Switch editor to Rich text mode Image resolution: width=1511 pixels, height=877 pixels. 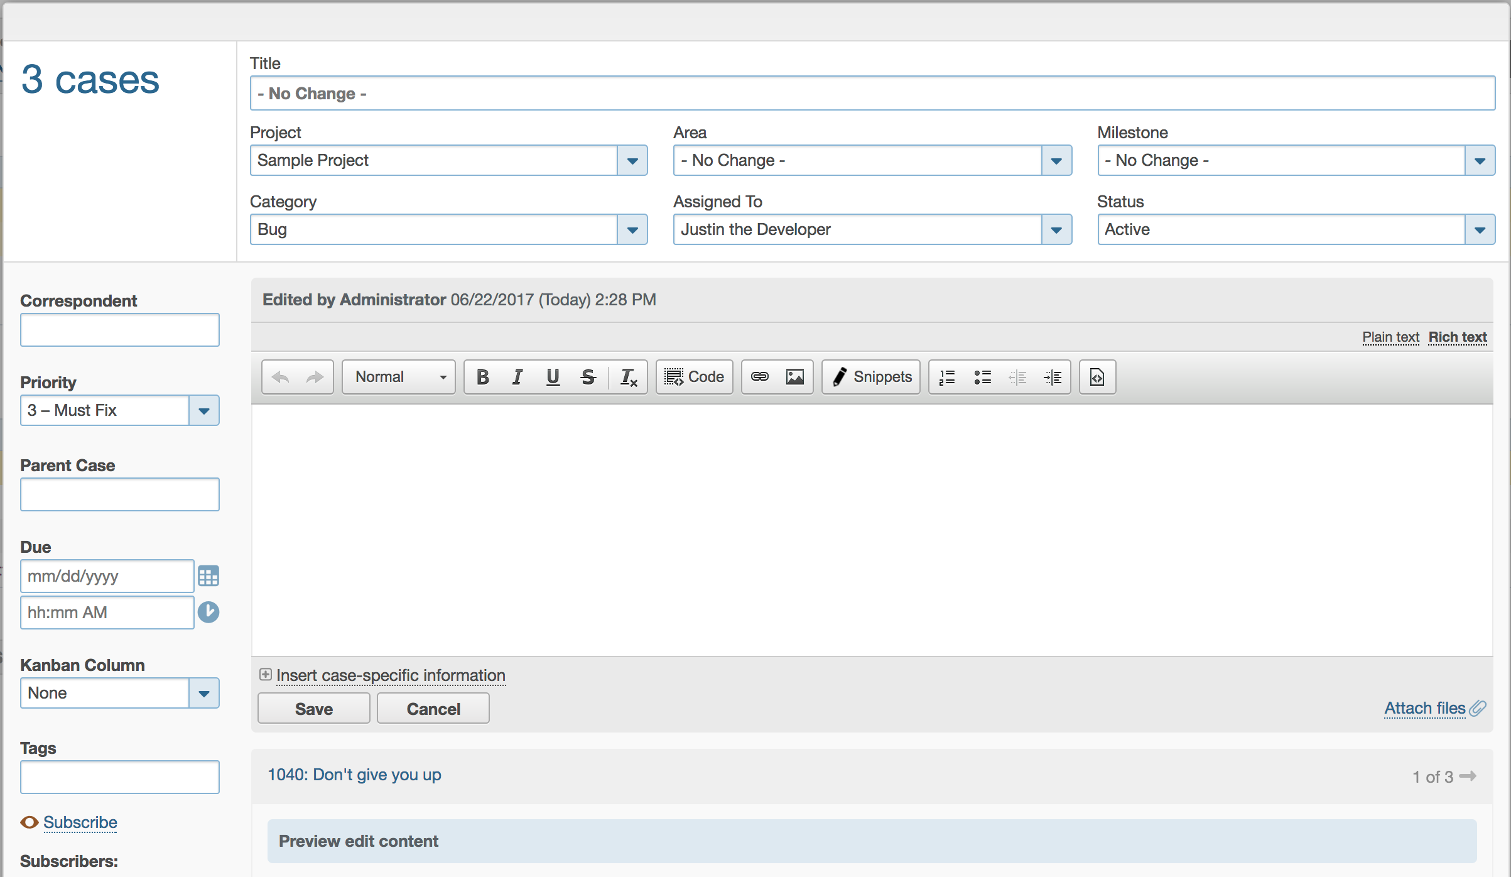point(1458,337)
